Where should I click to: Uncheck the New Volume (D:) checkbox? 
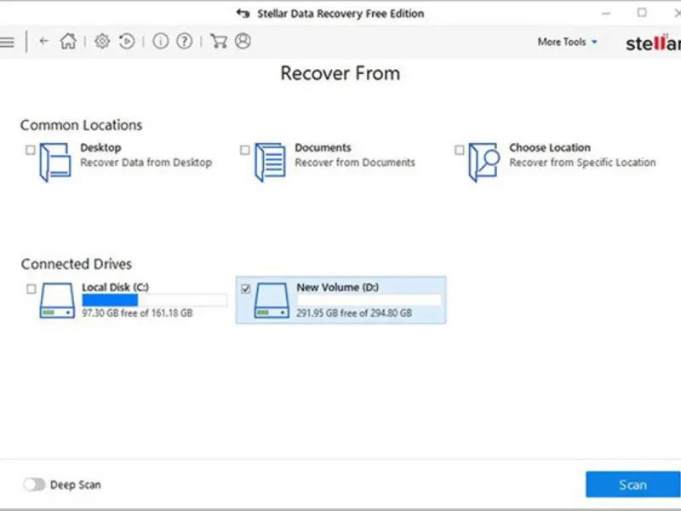246,289
